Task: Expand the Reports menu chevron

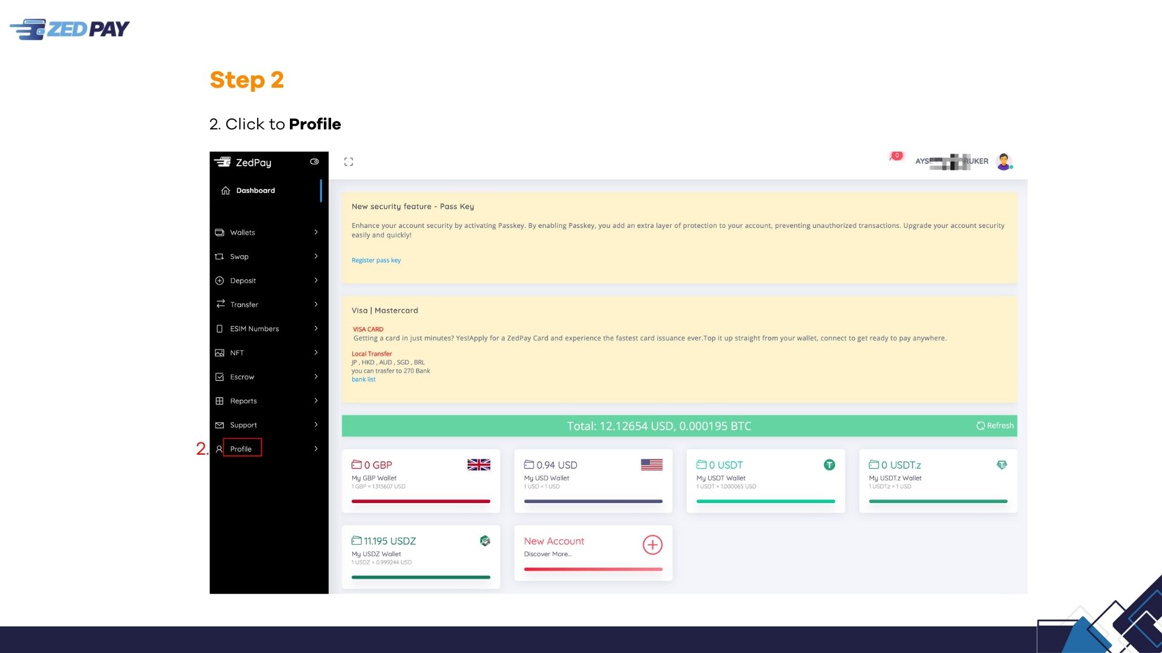Action: pyautogui.click(x=316, y=400)
